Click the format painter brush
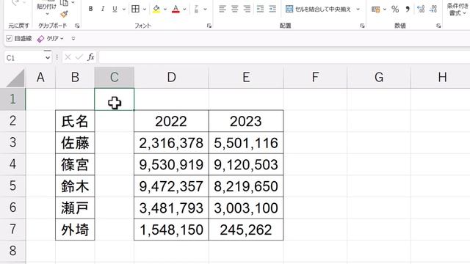The height and width of the screenshot is (264, 470). [64, 14]
